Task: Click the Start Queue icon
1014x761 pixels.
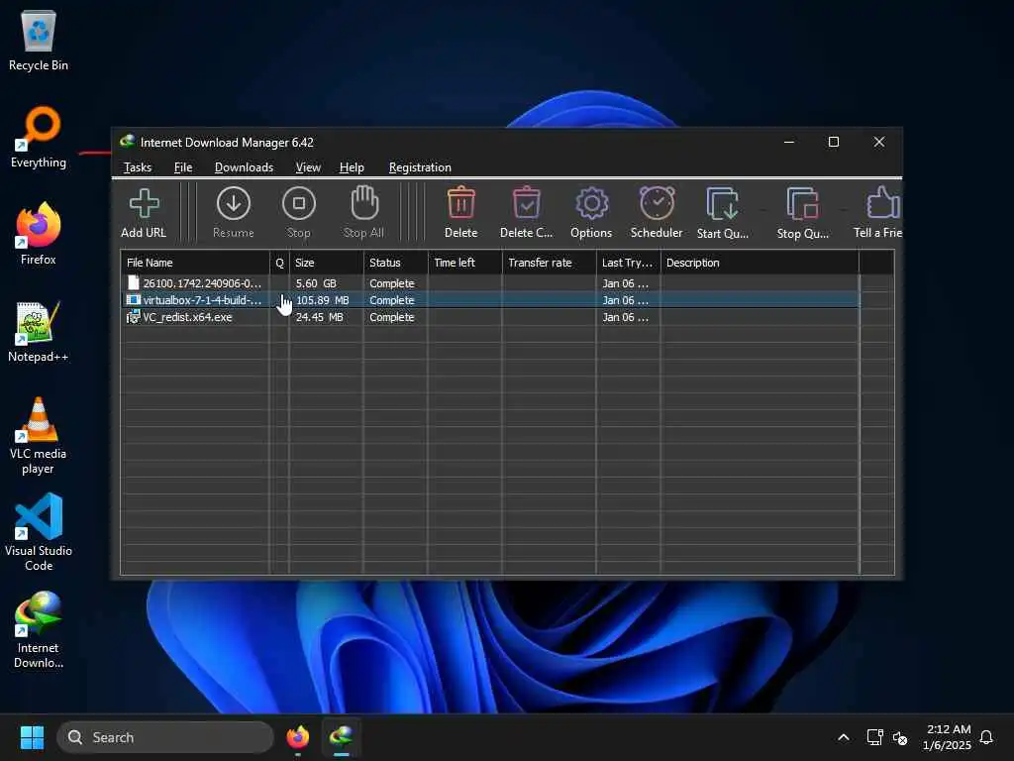Action: click(x=722, y=204)
